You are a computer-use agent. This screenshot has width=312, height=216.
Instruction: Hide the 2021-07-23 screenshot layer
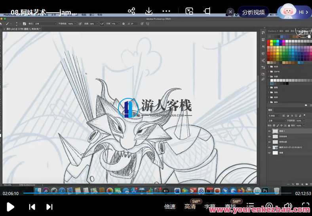pyautogui.click(x=269, y=147)
